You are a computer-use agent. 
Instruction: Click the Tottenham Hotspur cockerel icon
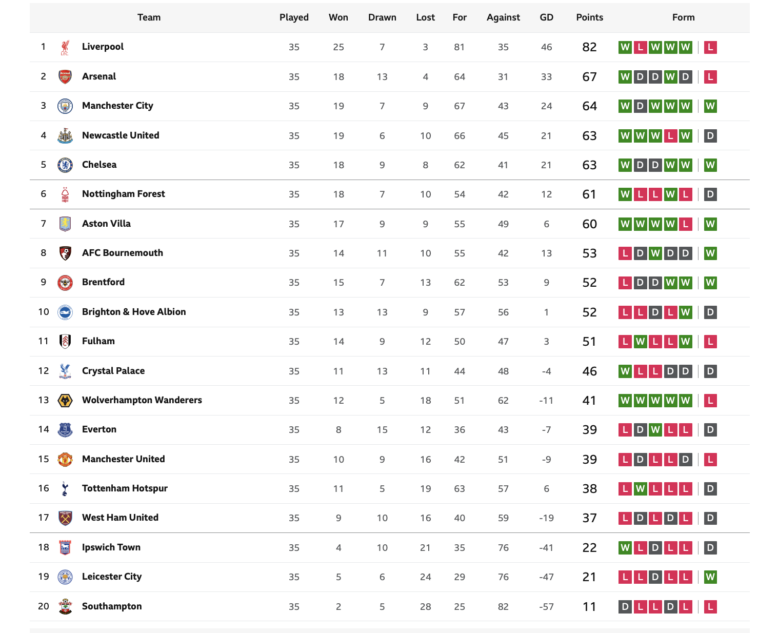65,488
